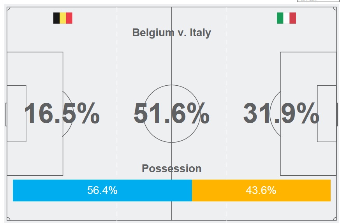Select the 31.9% right third value
Viewport: 340px width, 224px height.
281,114
